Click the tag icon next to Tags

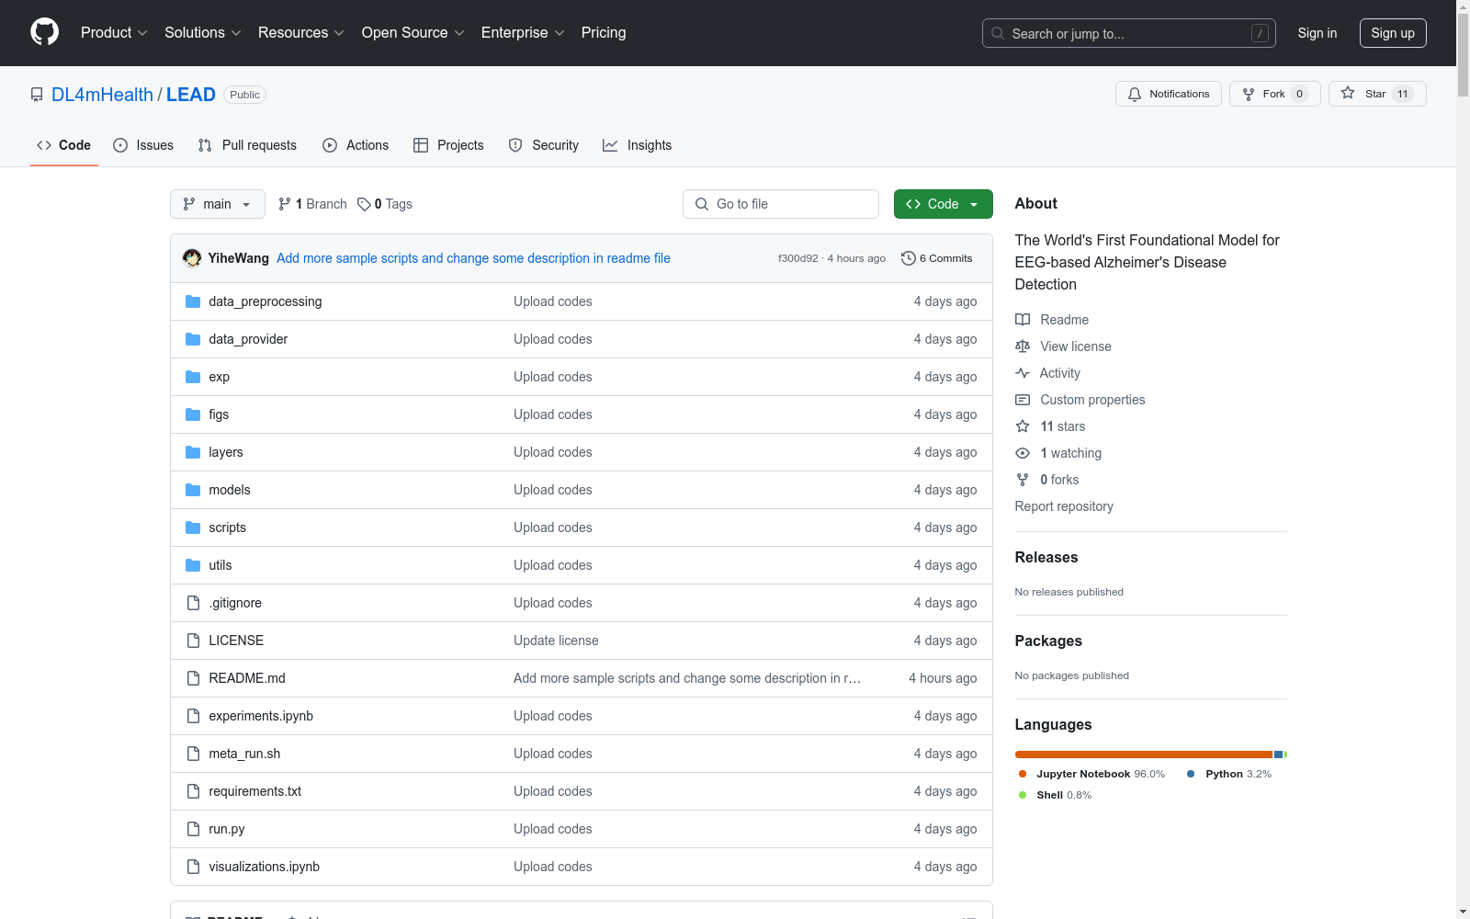pyautogui.click(x=364, y=204)
